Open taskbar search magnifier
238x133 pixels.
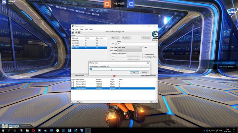9,130
